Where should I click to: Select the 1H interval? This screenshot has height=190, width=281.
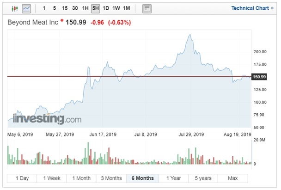(85, 8)
